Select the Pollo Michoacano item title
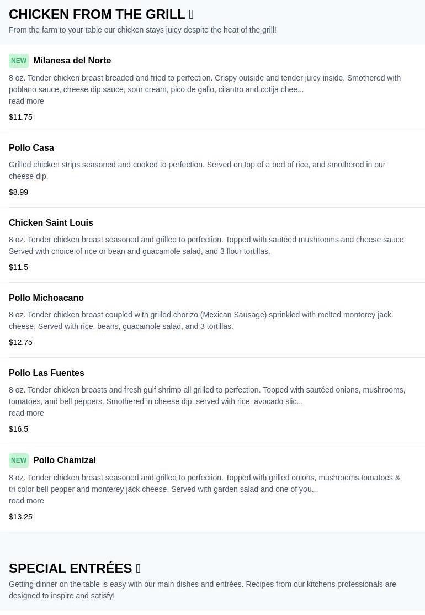 [46, 298]
